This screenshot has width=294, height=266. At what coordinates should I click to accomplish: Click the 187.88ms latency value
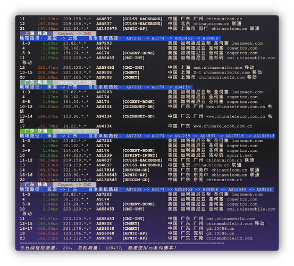pyautogui.click(x=48, y=23)
